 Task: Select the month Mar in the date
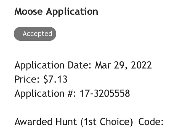[x=103, y=65]
